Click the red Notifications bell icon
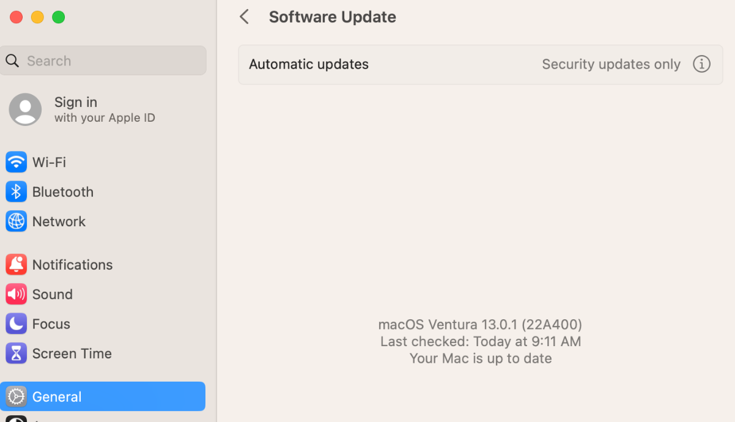The width and height of the screenshot is (735, 422). tap(16, 264)
